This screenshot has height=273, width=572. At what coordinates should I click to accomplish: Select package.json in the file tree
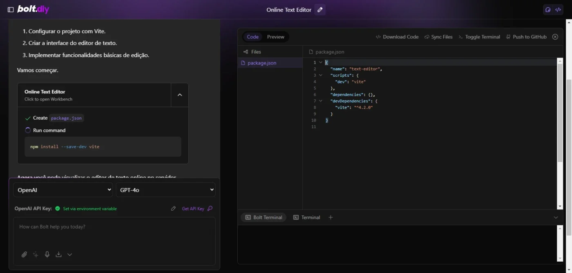[270, 63]
